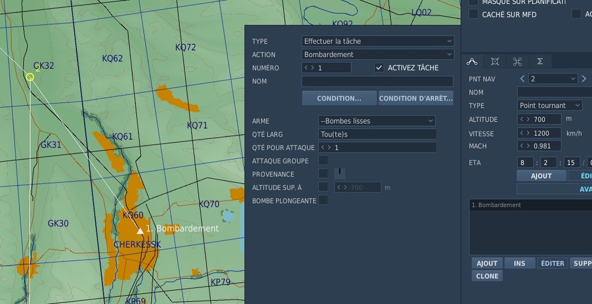Enable the BOMBE PLONGEANTE checkbox
Screen dimensions: 592x304
(x=323, y=200)
